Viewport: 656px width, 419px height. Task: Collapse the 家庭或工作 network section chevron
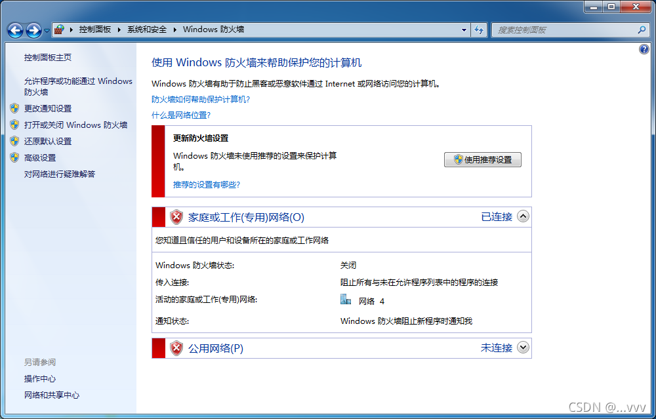click(x=523, y=216)
